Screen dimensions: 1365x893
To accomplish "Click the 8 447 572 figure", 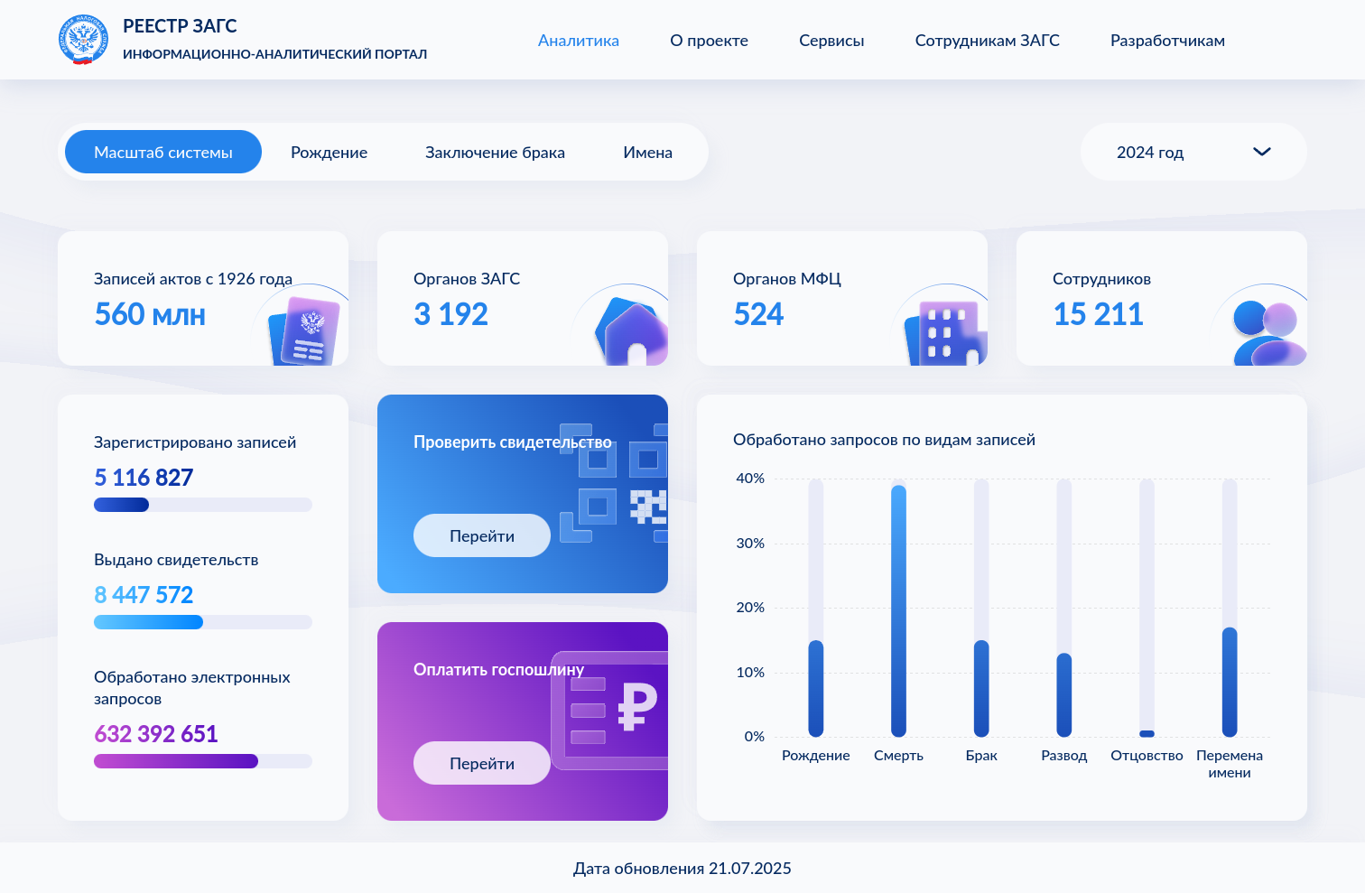I will (144, 595).
